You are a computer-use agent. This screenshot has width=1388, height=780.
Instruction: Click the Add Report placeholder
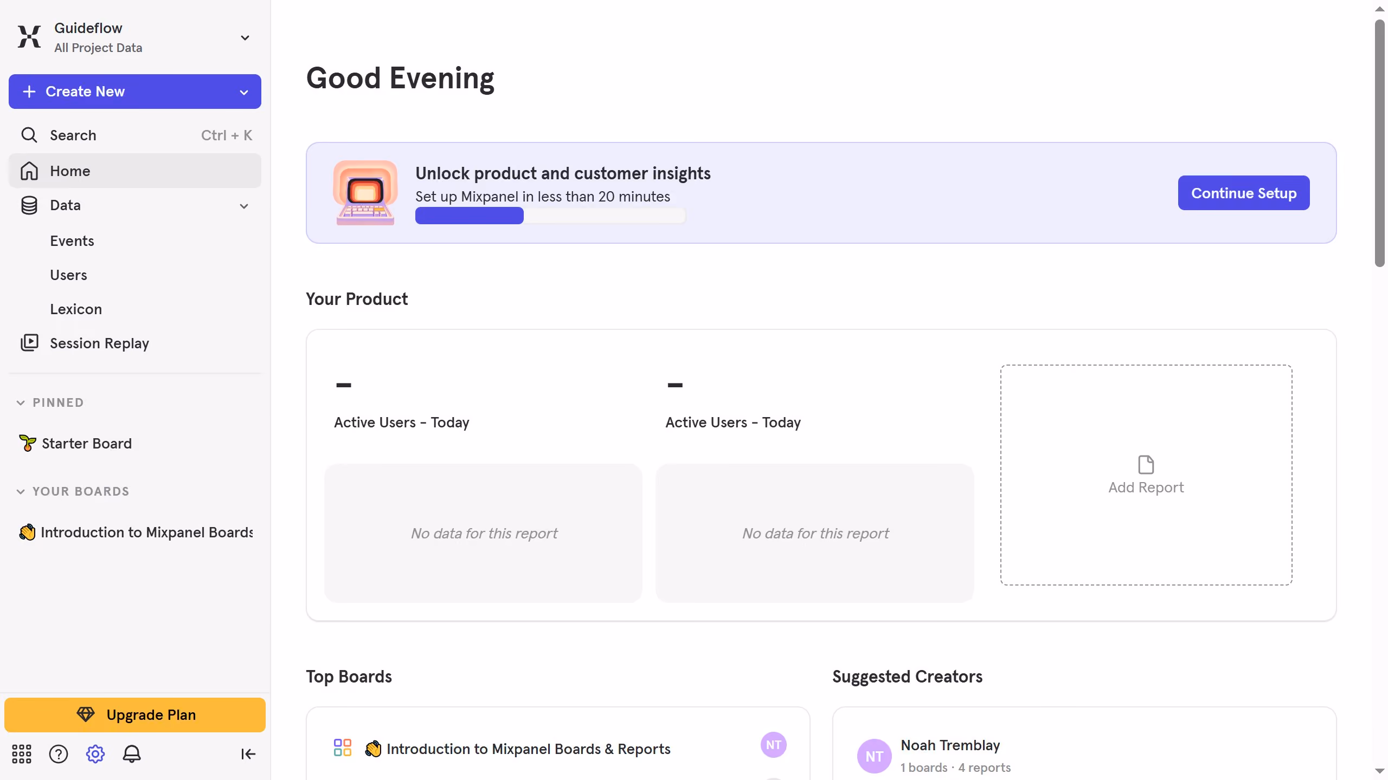pyautogui.click(x=1146, y=474)
